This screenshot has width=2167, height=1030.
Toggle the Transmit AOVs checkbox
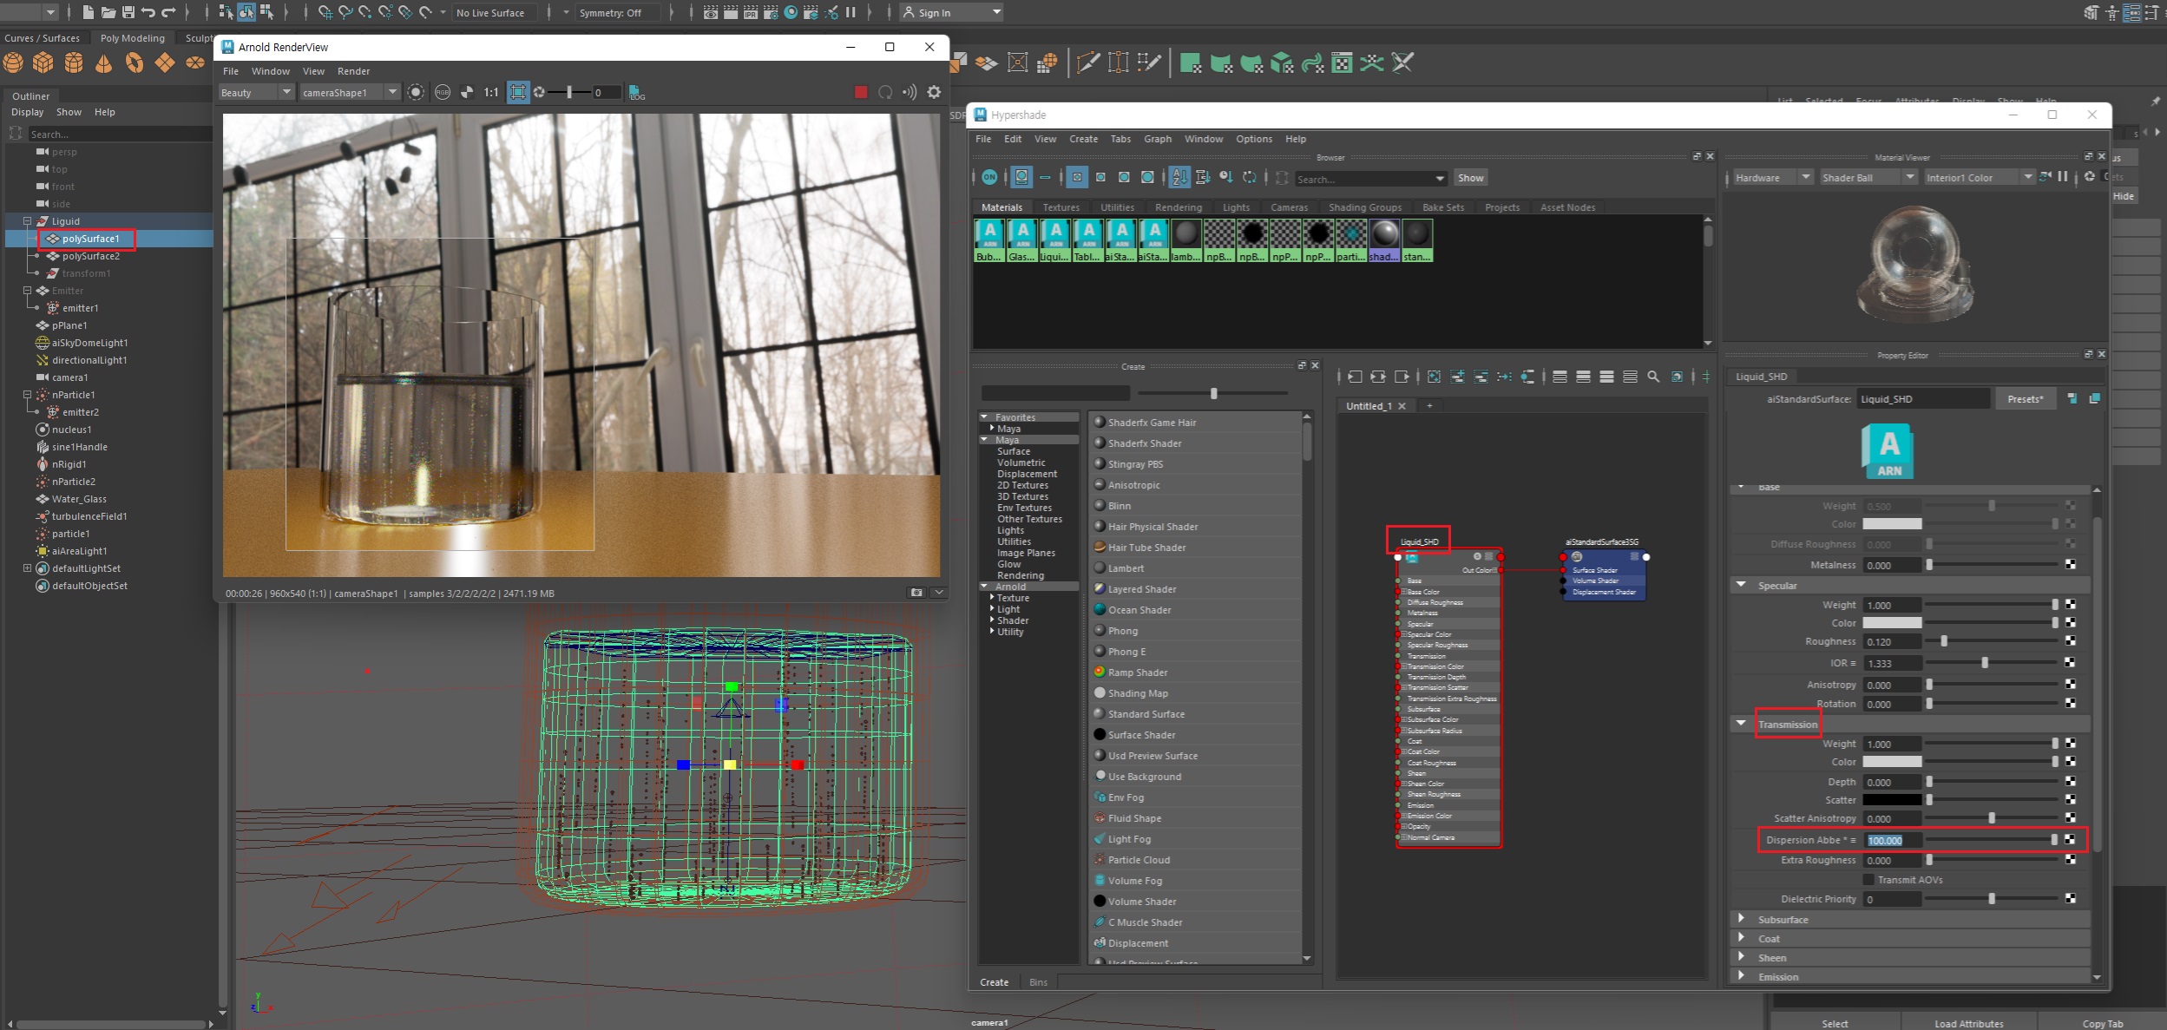click(1868, 880)
